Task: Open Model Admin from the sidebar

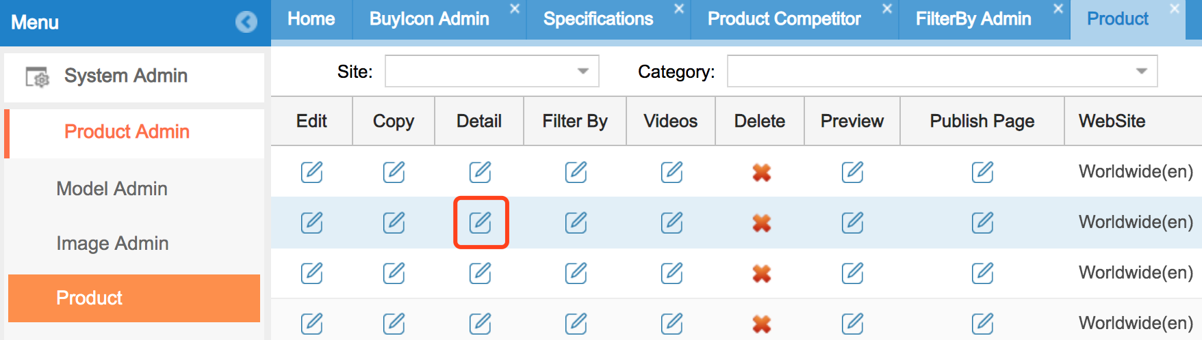Action: tap(112, 188)
